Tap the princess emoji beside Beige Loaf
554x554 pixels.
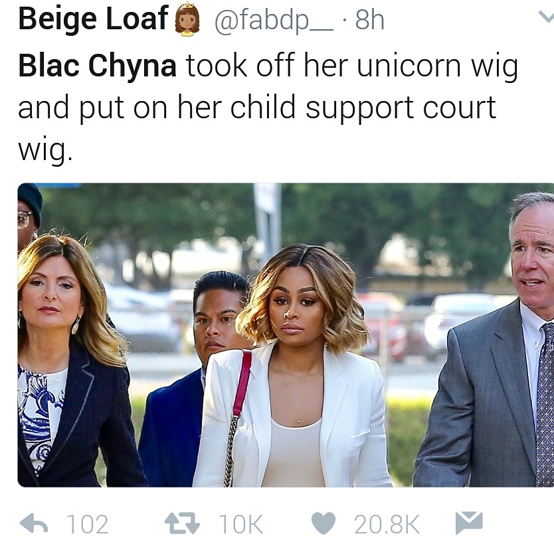point(187,19)
